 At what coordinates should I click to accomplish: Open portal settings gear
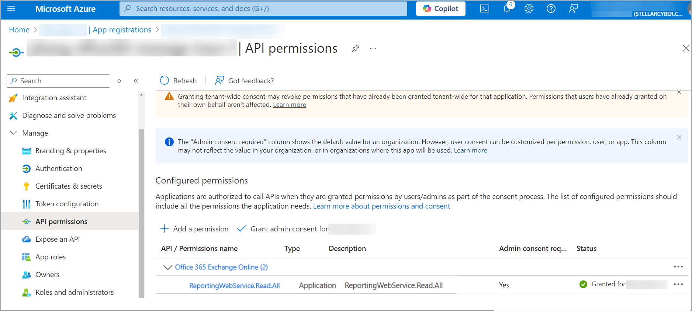(529, 8)
